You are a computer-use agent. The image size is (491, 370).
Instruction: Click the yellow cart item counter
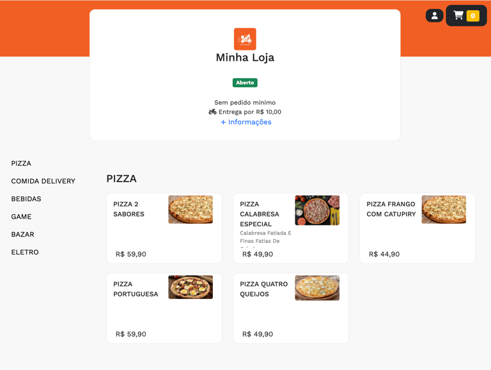tap(473, 15)
